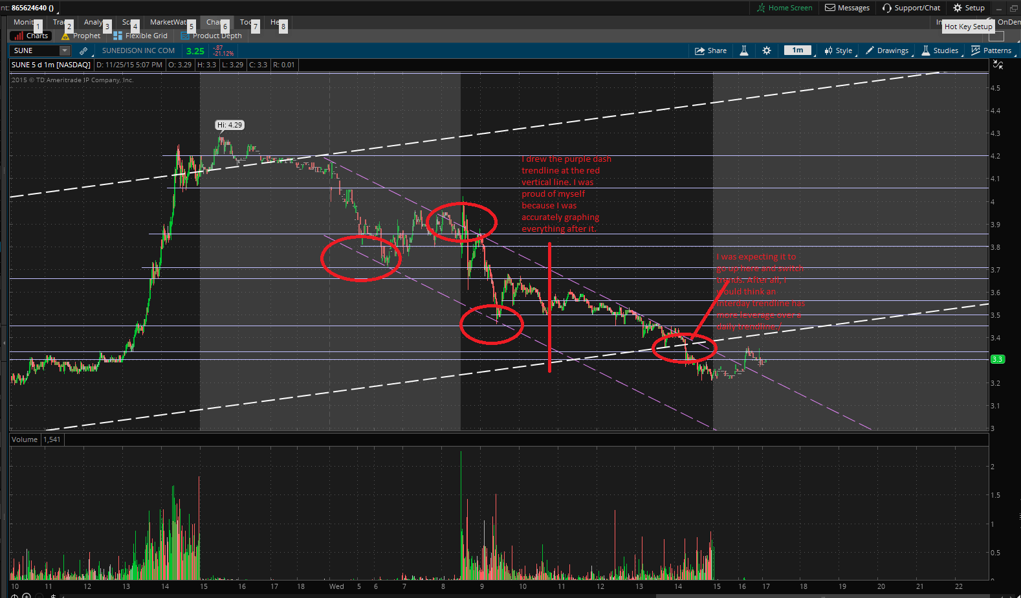Click the arrows icon at the chart's top-right corner
Viewport: 1021px width, 598px height.
point(998,65)
